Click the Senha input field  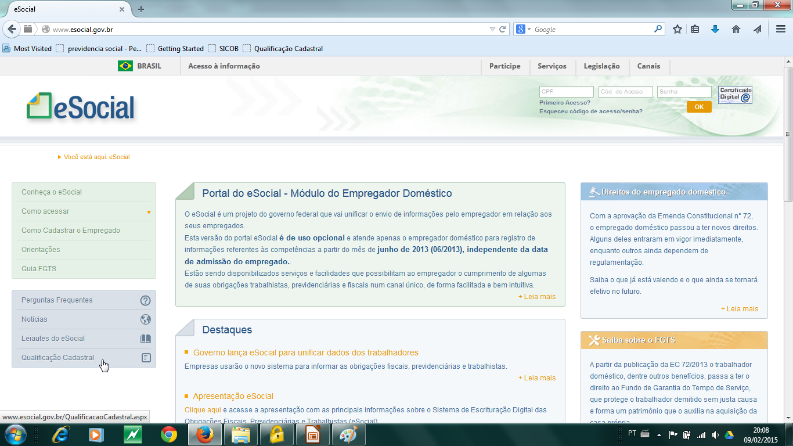pyautogui.click(x=684, y=92)
